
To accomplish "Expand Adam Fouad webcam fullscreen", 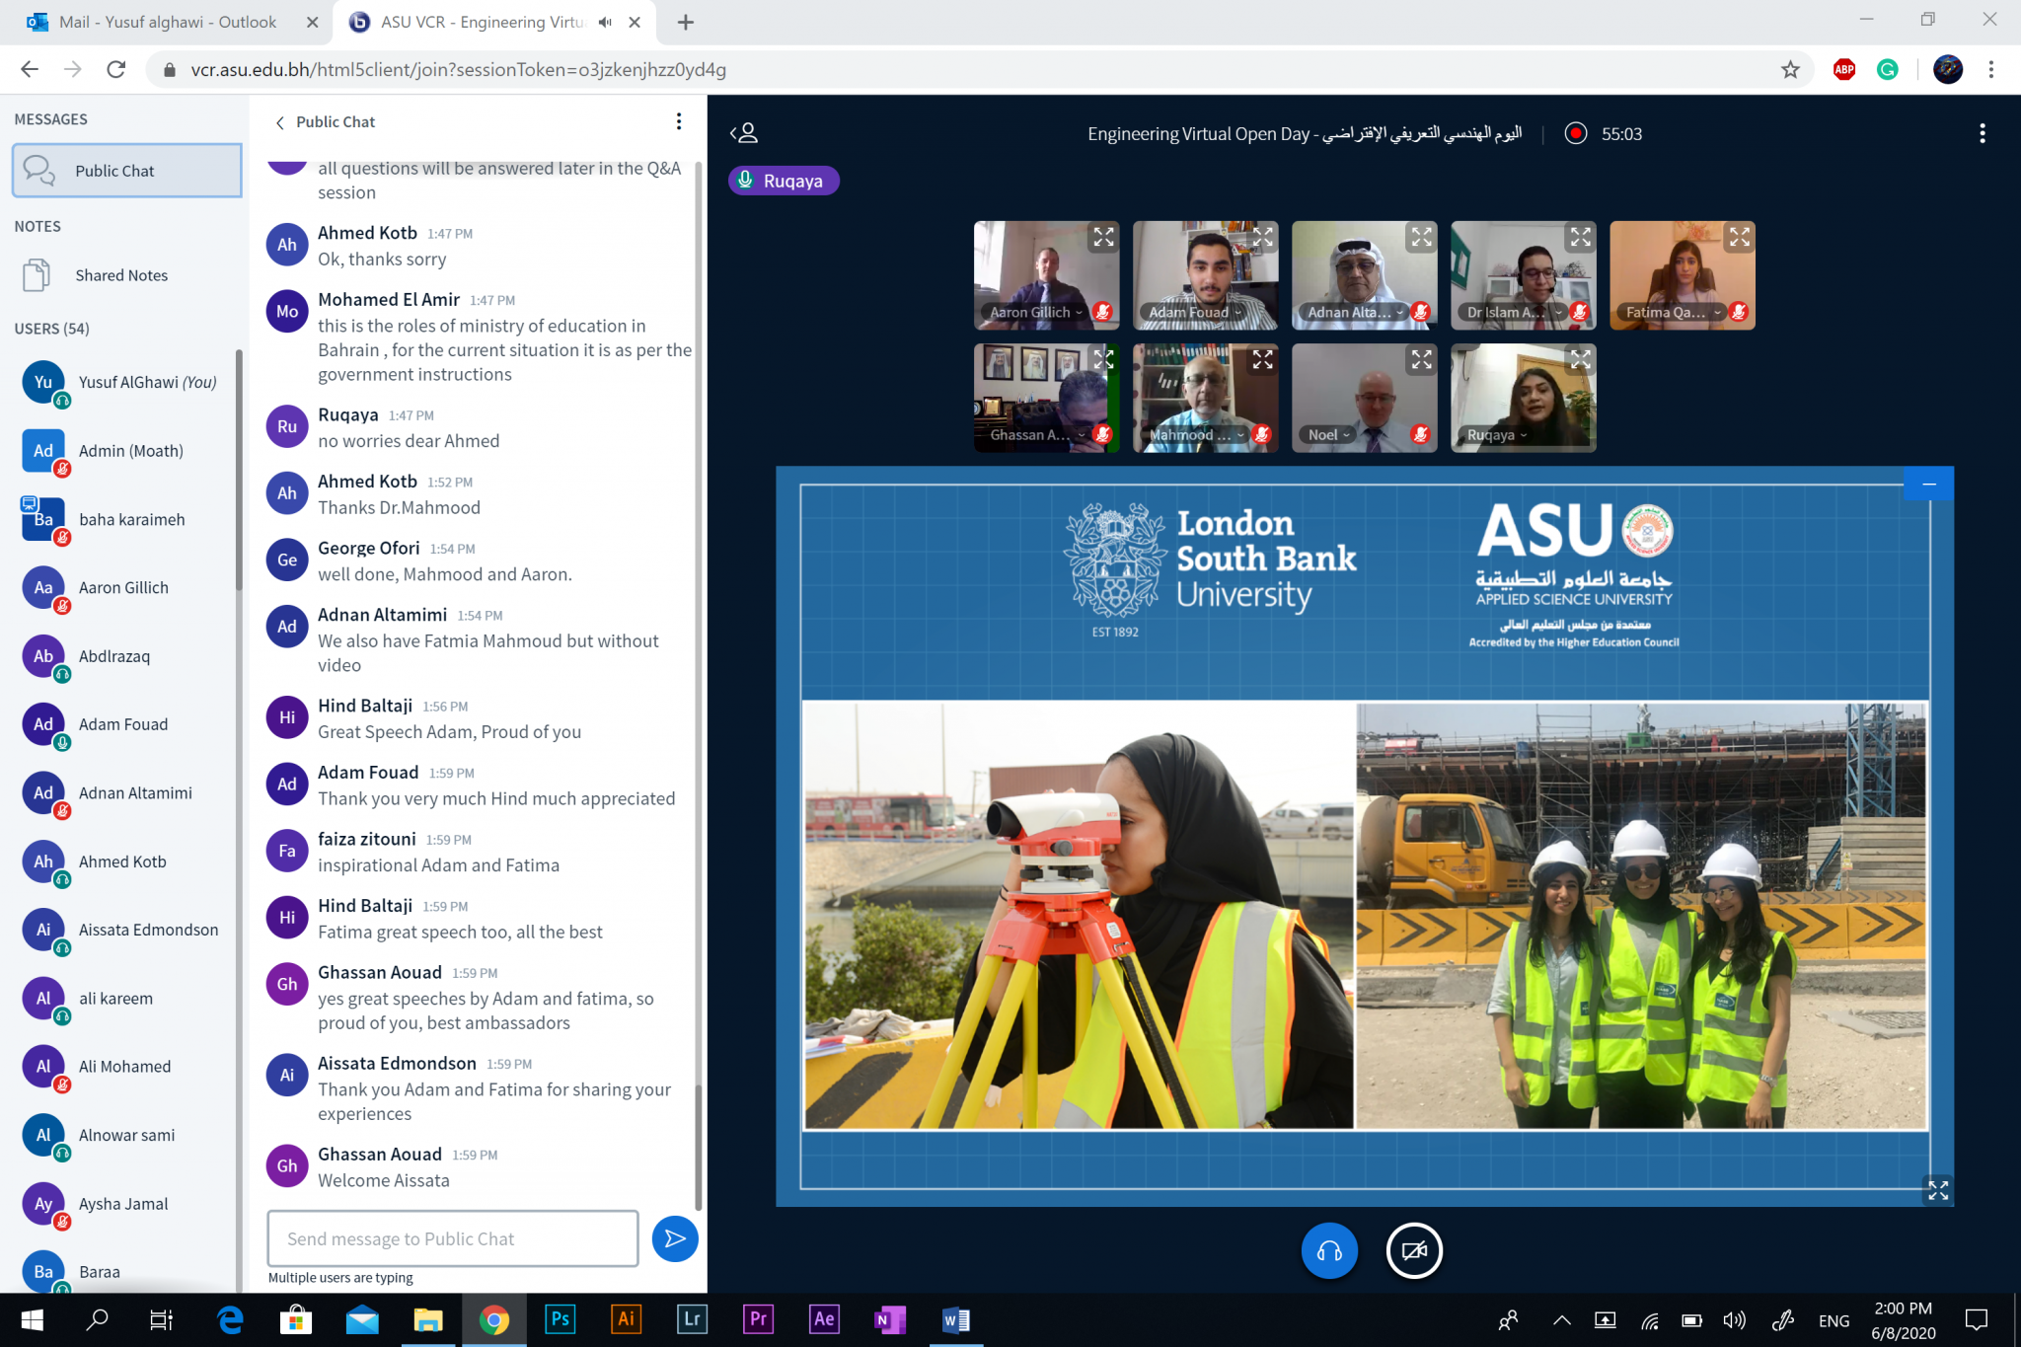I will tap(1263, 237).
